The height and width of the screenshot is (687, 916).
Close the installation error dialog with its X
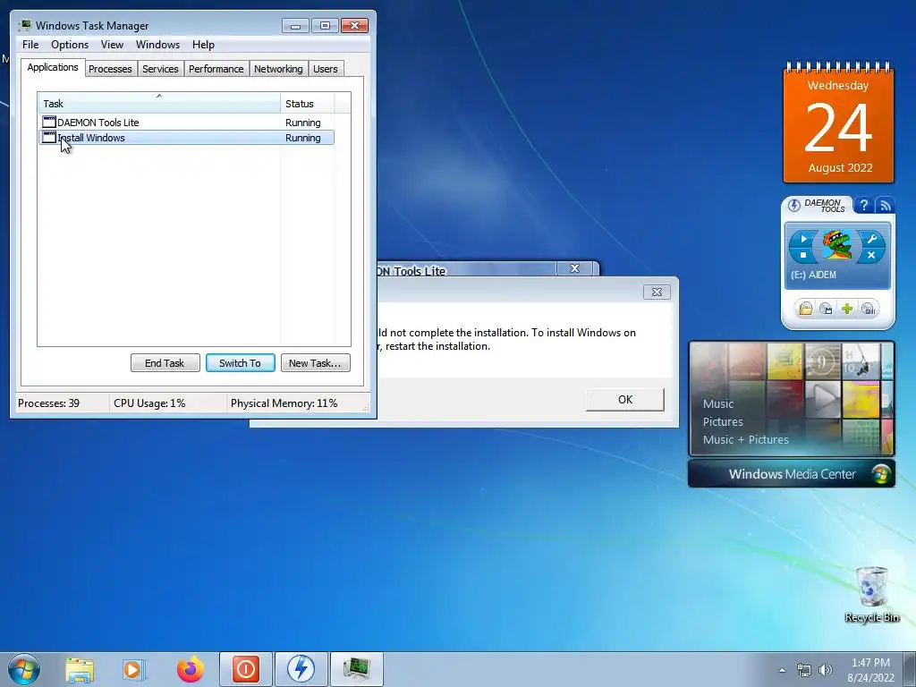coord(657,293)
